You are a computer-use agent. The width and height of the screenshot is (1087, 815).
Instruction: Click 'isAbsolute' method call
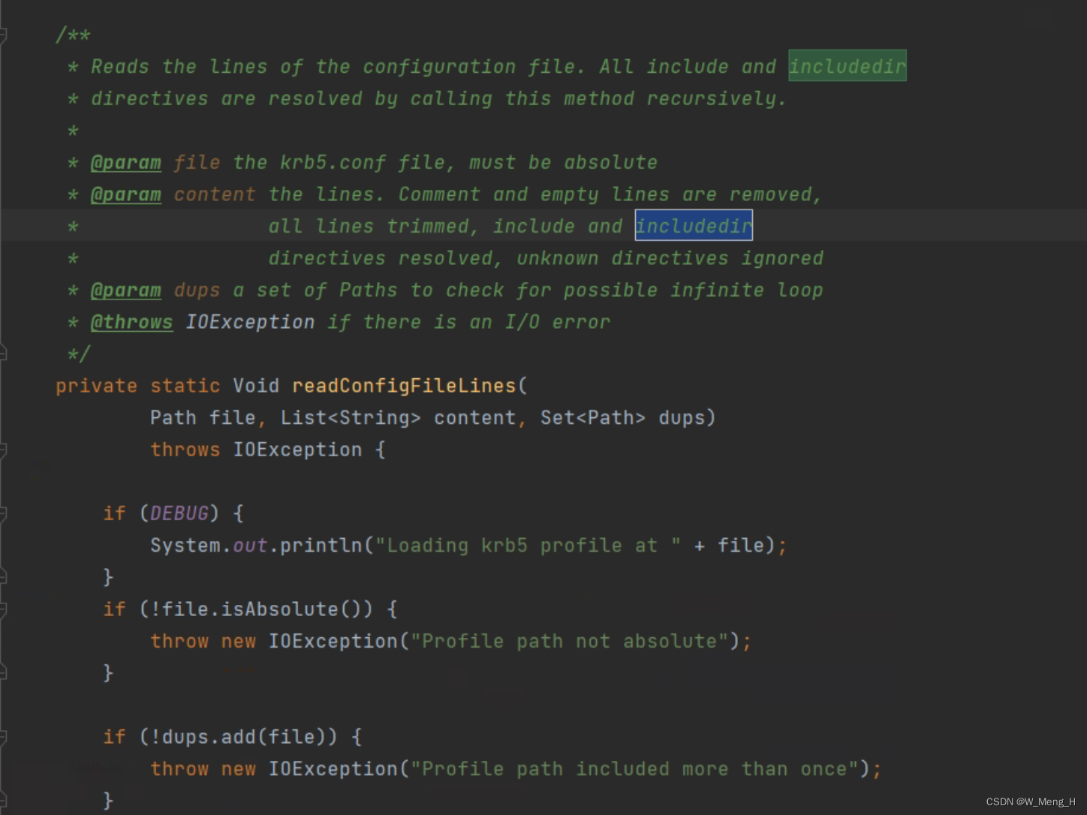(x=279, y=609)
